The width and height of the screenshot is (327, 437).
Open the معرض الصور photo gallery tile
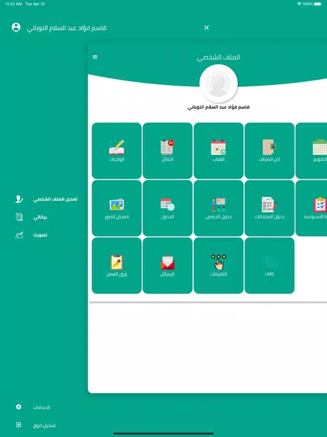point(116,208)
